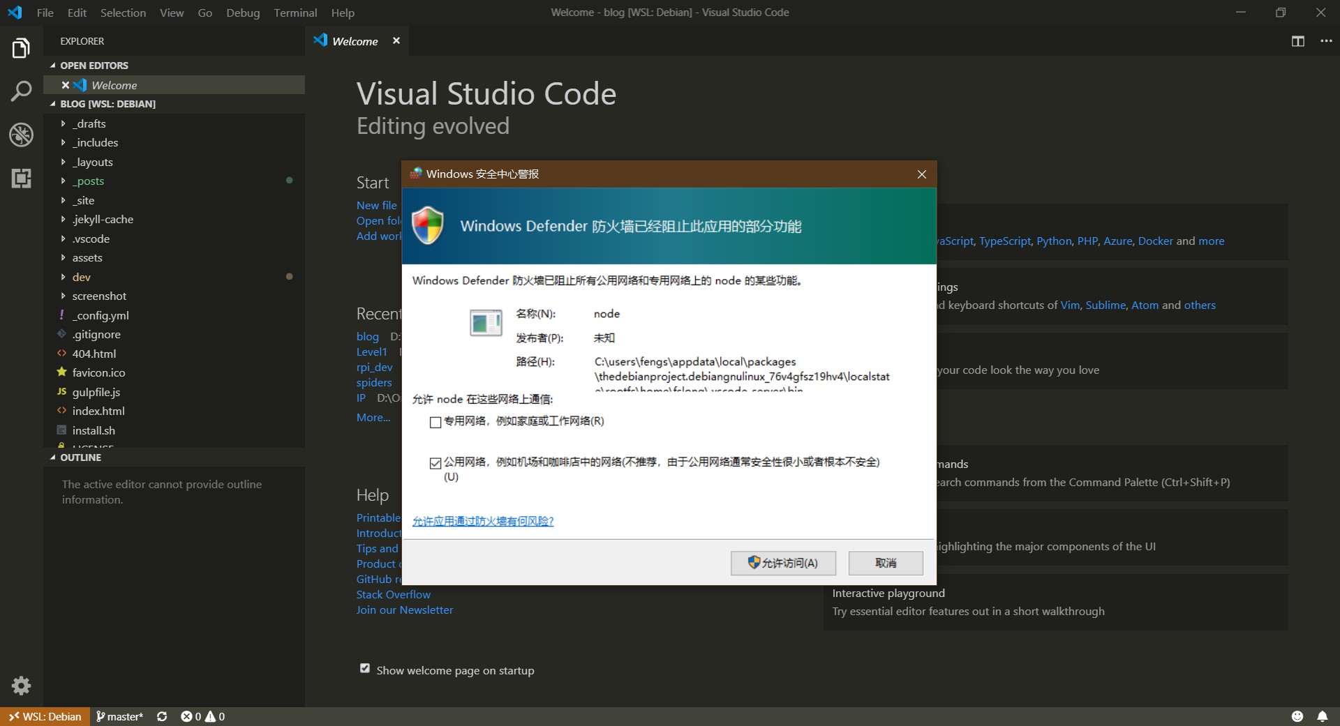
Task: Open the Manage gear icon
Action: click(x=21, y=686)
